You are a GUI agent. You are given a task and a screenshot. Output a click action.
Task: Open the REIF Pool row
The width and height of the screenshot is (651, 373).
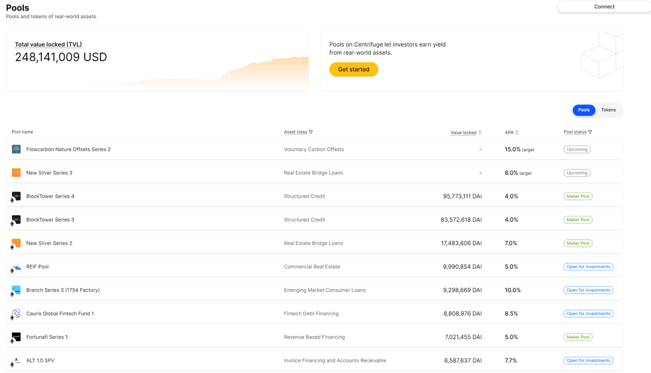click(315, 267)
